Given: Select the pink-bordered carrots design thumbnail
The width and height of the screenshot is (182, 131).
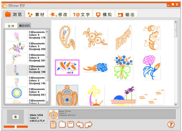Looking at the screenshot, I should click(x=67, y=67).
